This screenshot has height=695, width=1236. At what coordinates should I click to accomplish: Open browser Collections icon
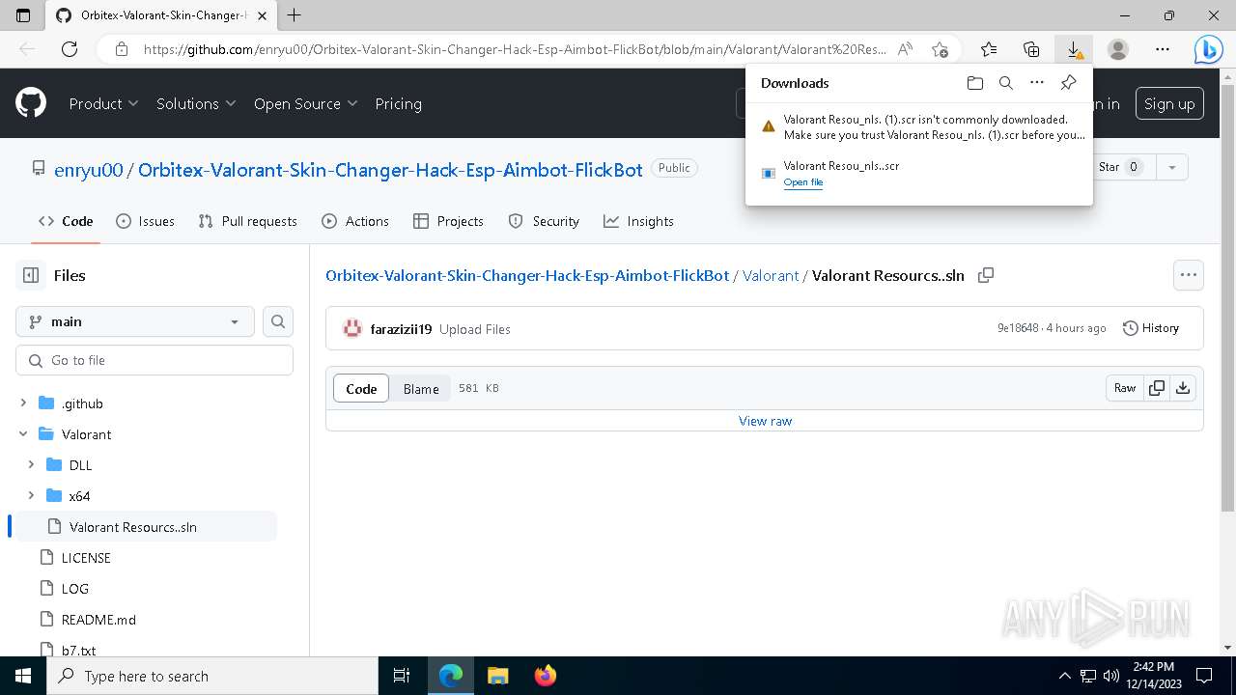pyautogui.click(x=1031, y=49)
